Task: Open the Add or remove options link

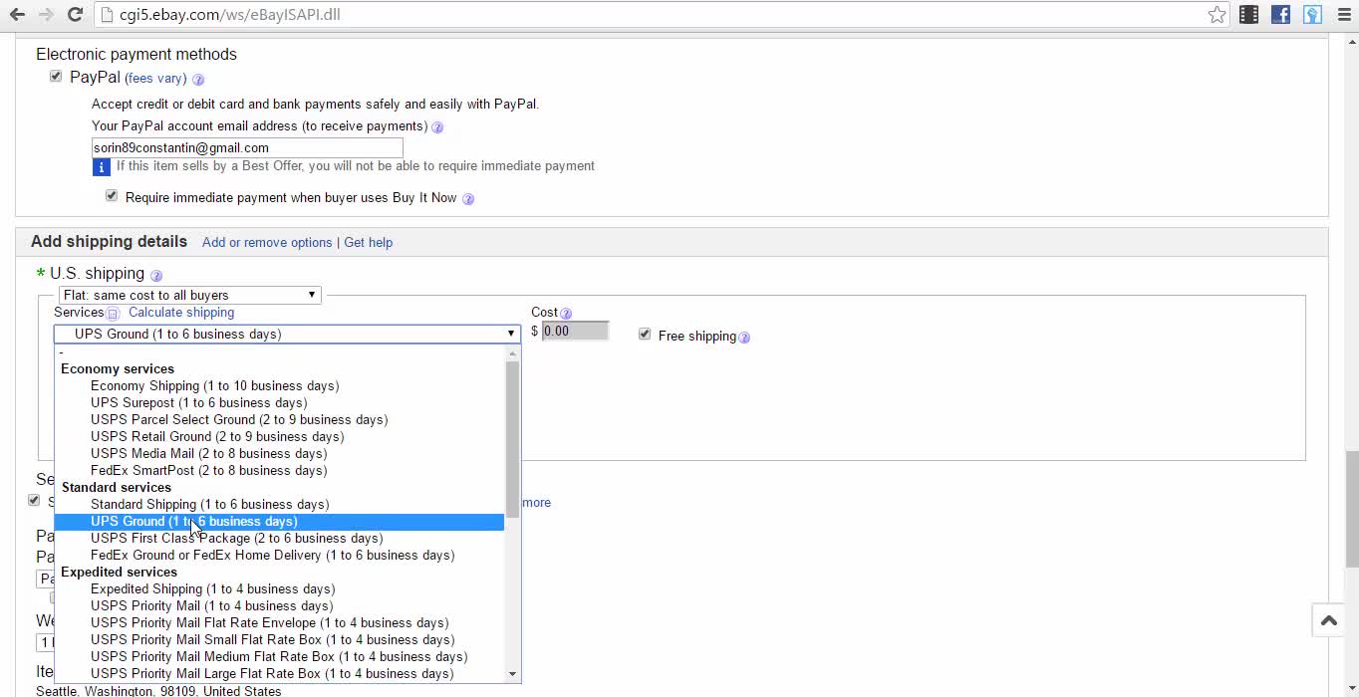Action: point(267,242)
